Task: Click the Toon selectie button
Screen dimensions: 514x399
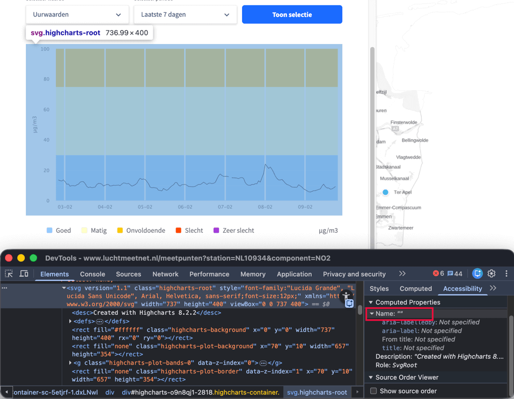Action: pos(292,14)
